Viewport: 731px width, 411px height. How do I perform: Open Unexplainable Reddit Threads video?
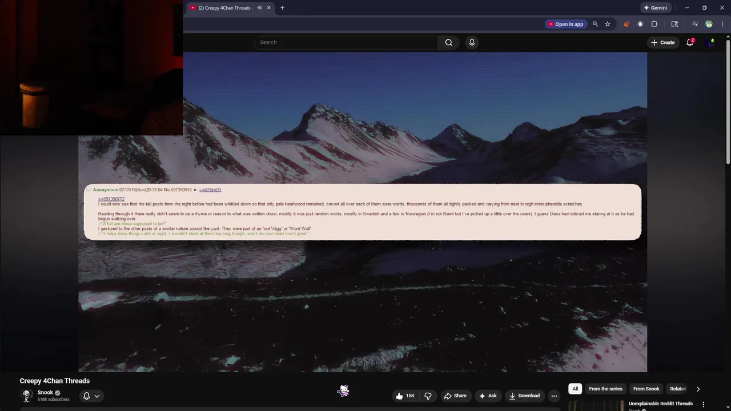tap(661, 404)
